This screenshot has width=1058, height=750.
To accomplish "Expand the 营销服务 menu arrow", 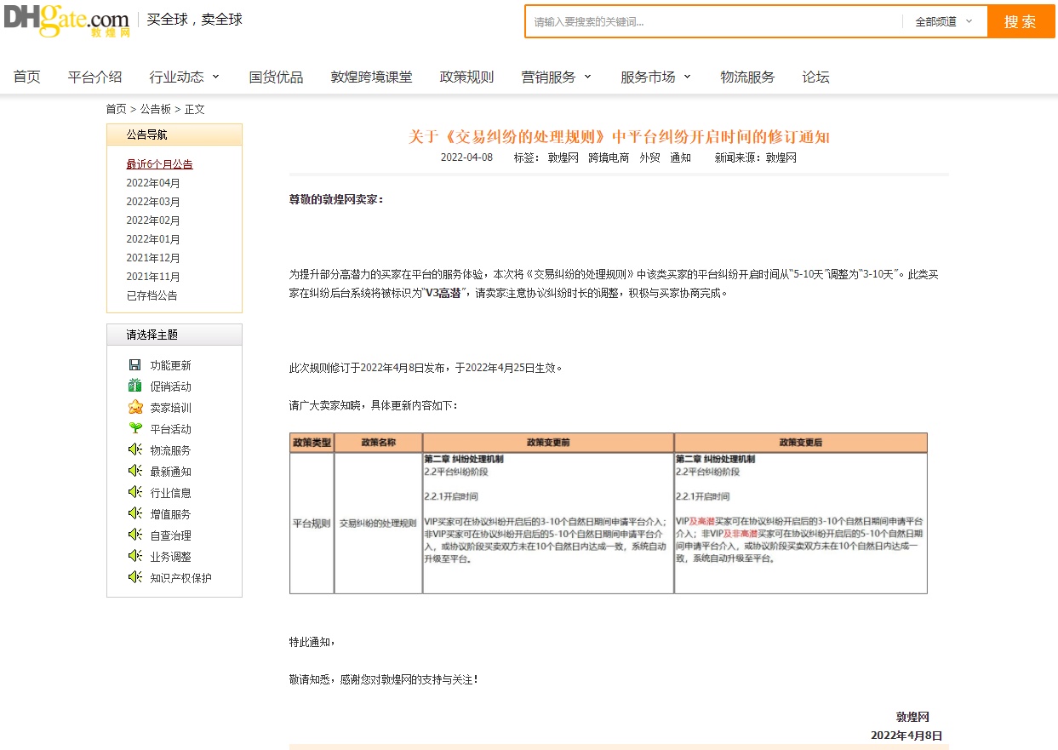I will [x=587, y=77].
